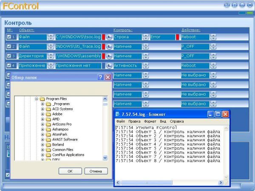Disable the checkbox for row 4

tap(9, 66)
